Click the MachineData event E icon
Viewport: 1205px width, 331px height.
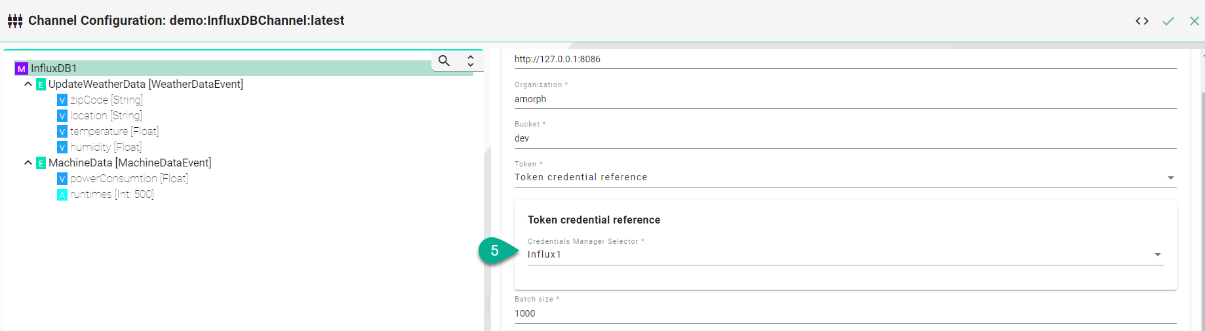click(41, 163)
